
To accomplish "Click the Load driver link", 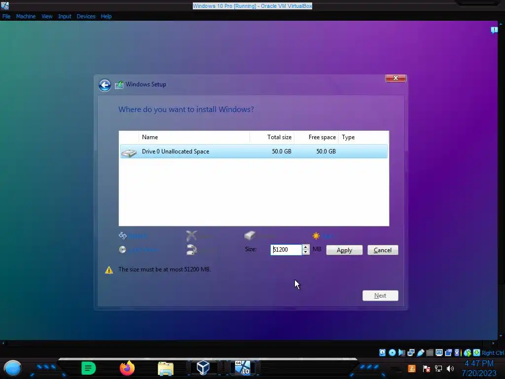I will (144, 250).
